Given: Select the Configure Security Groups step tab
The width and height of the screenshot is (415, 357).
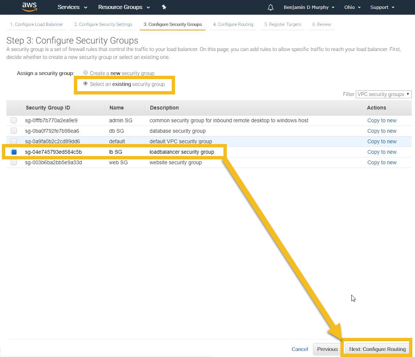Looking at the screenshot, I should coord(172,24).
